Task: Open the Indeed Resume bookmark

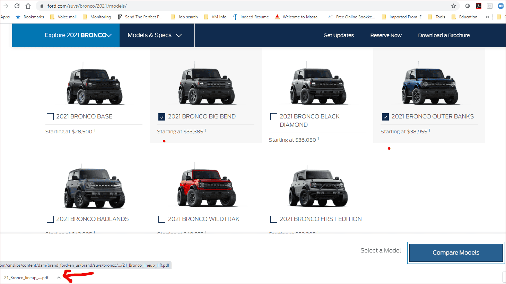Action: (x=251, y=17)
